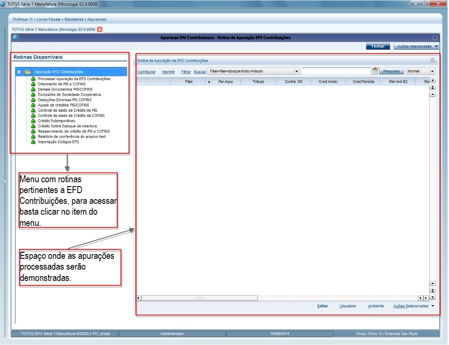Click the triangle icon beside Demais Documentos PIS/COFINS
Image resolution: width=449 pixels, height=345 pixels.
[33, 90]
